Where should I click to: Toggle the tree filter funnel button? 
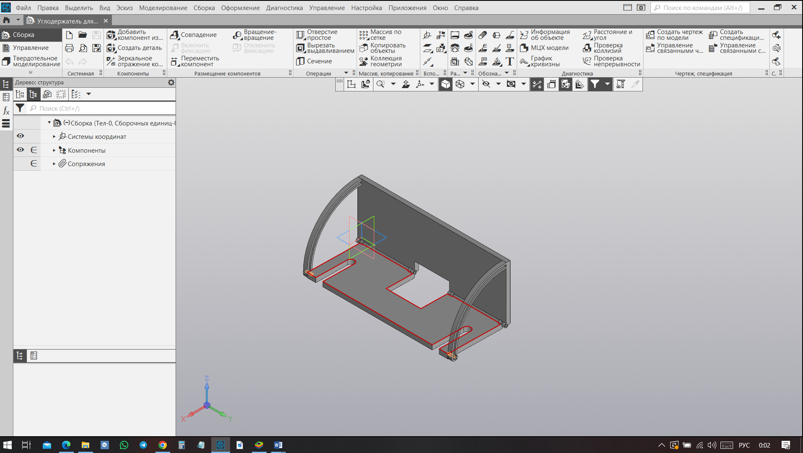coord(20,108)
